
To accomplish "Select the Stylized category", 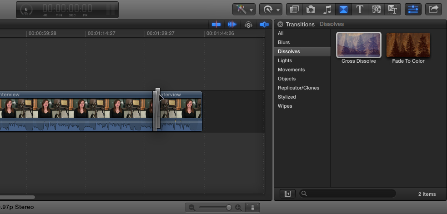I will (302, 97).
